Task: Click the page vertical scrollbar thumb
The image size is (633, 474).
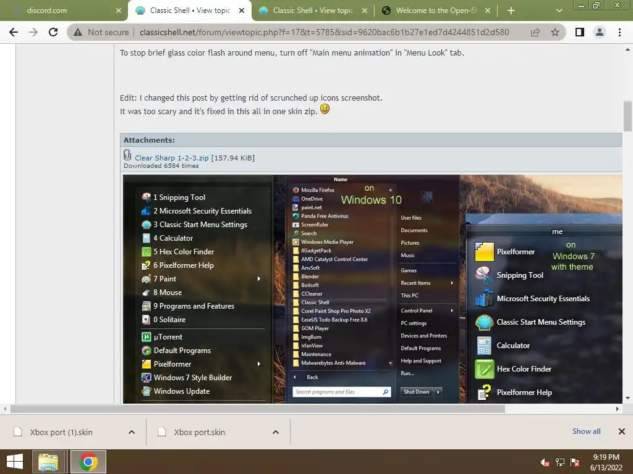Action: click(x=627, y=115)
